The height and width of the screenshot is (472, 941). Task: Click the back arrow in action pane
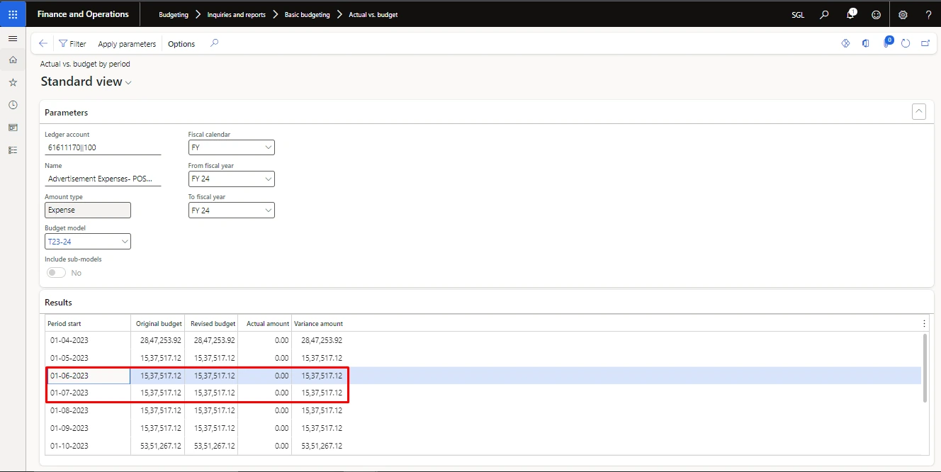pyautogui.click(x=43, y=43)
